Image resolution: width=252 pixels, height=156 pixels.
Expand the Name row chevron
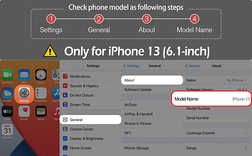246,80
